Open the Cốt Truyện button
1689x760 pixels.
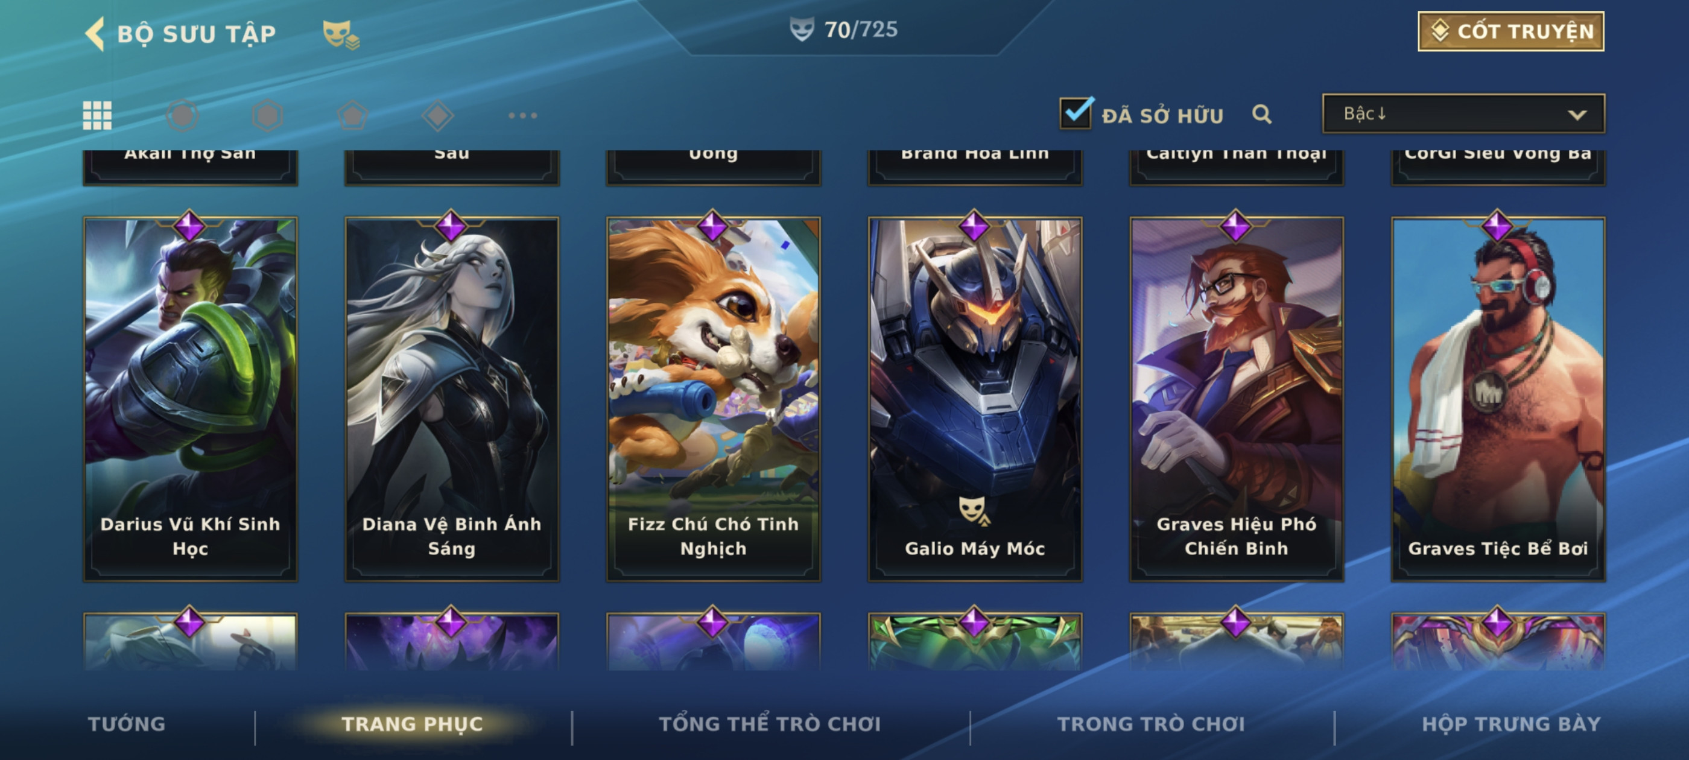(1510, 31)
